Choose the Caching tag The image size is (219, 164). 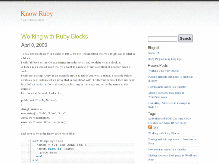pyautogui.click(x=178, y=119)
